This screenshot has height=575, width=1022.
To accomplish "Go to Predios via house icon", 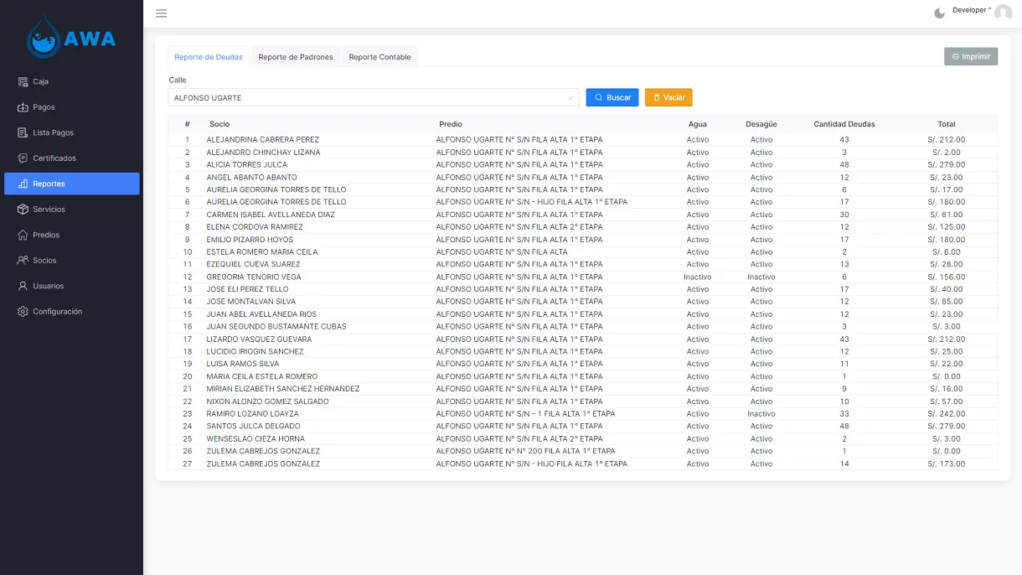I will pyautogui.click(x=23, y=236).
